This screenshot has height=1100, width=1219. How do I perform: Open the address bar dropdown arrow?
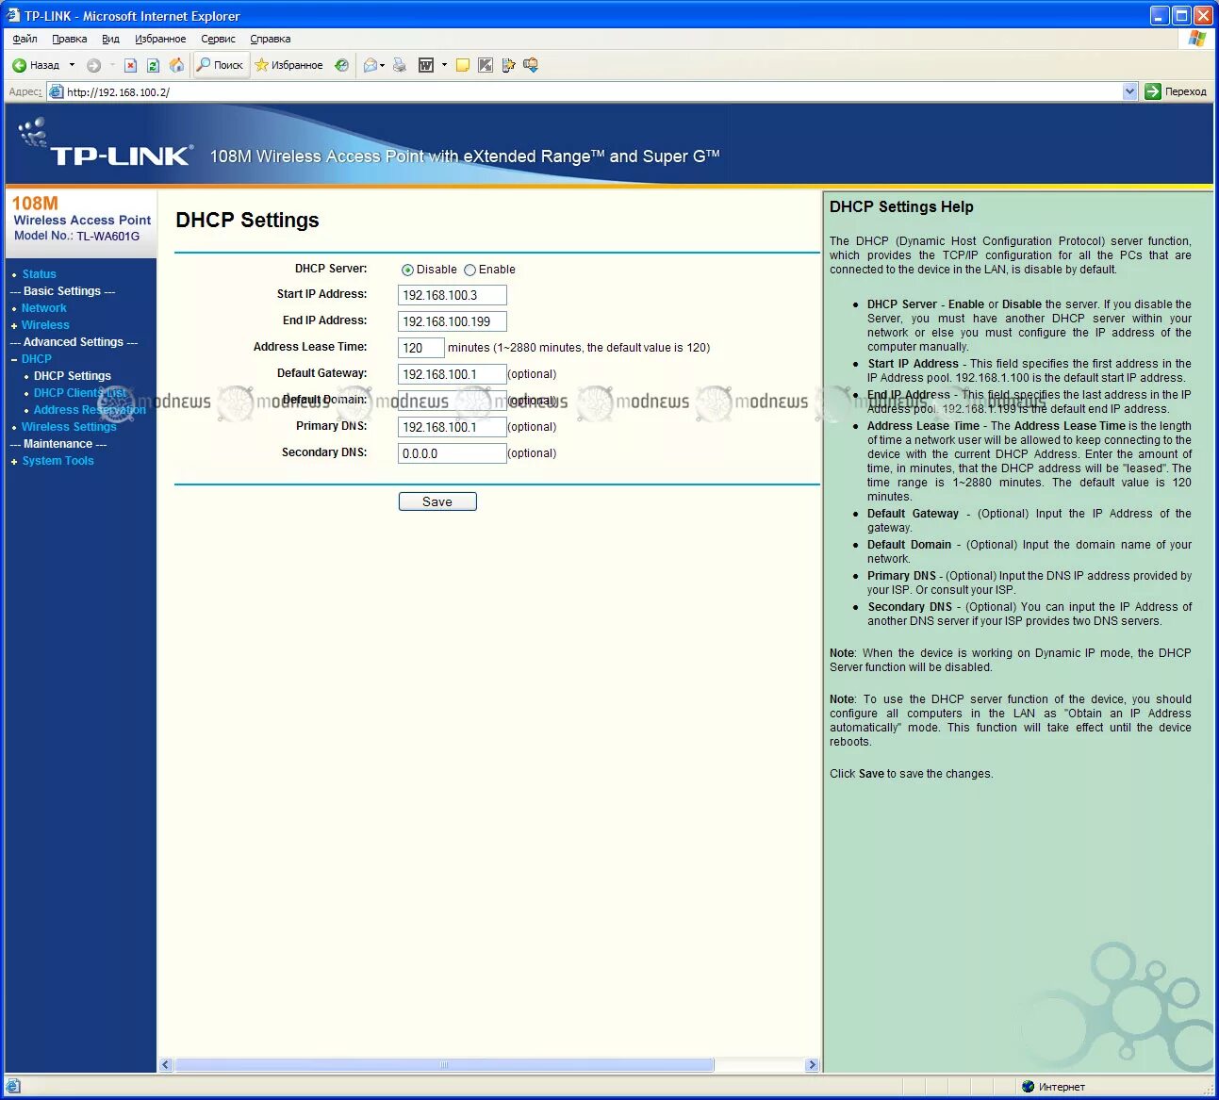pyautogui.click(x=1130, y=90)
